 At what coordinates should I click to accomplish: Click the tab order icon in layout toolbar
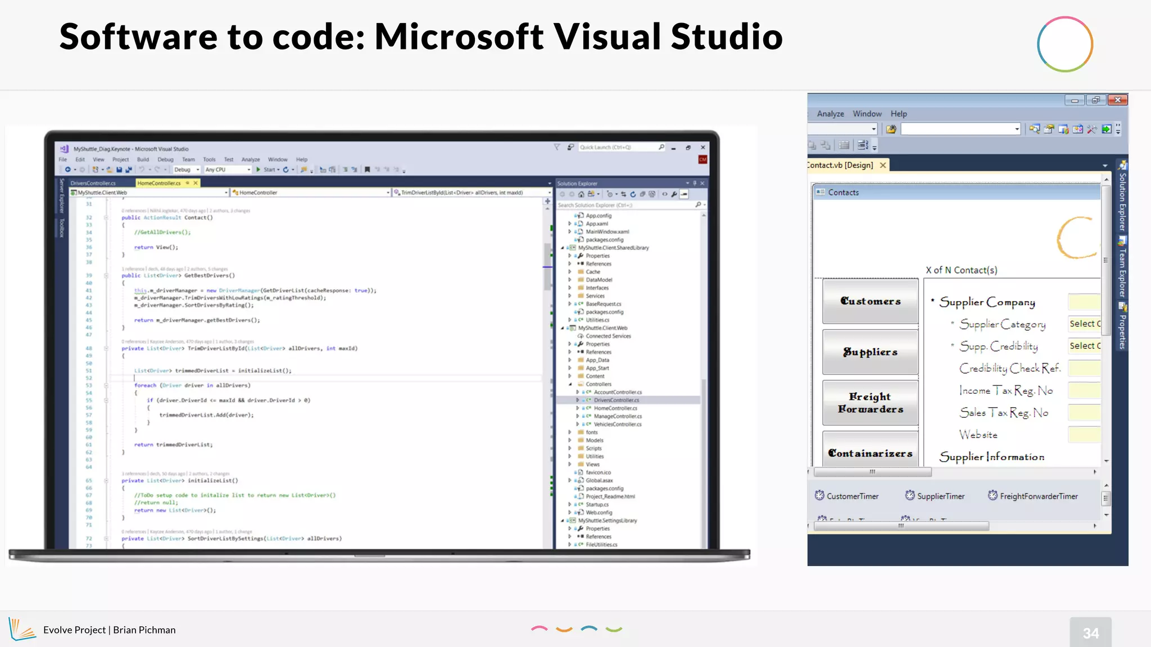coord(863,145)
